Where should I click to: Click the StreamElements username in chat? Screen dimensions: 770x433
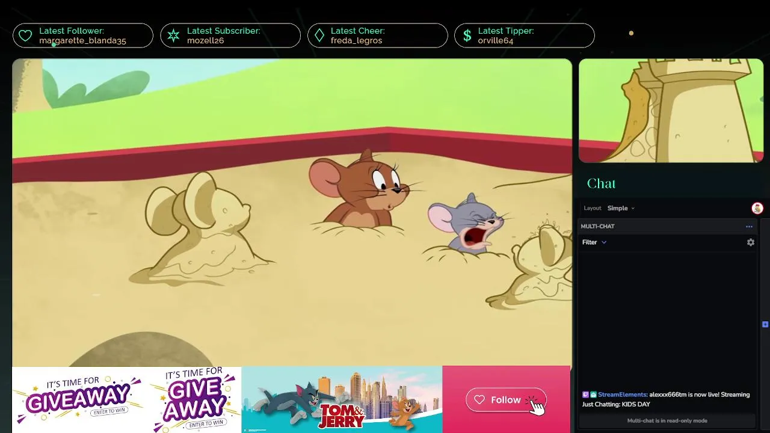pyautogui.click(x=623, y=395)
